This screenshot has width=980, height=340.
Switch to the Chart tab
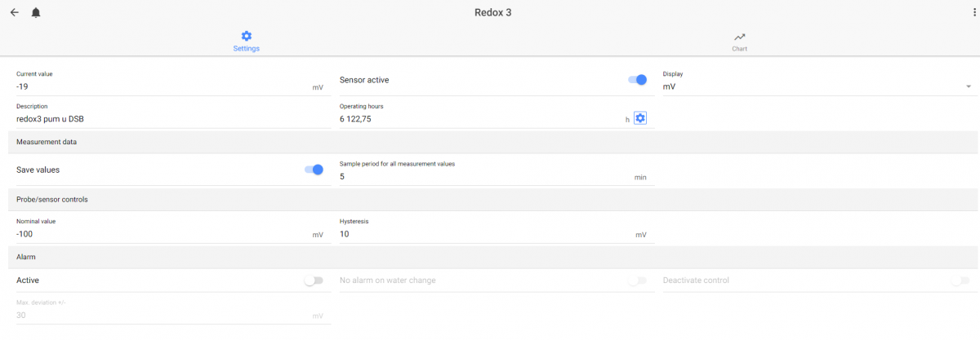(739, 42)
